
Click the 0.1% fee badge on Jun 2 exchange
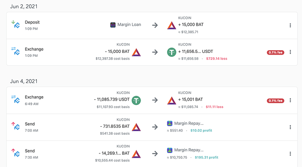(x=275, y=52)
